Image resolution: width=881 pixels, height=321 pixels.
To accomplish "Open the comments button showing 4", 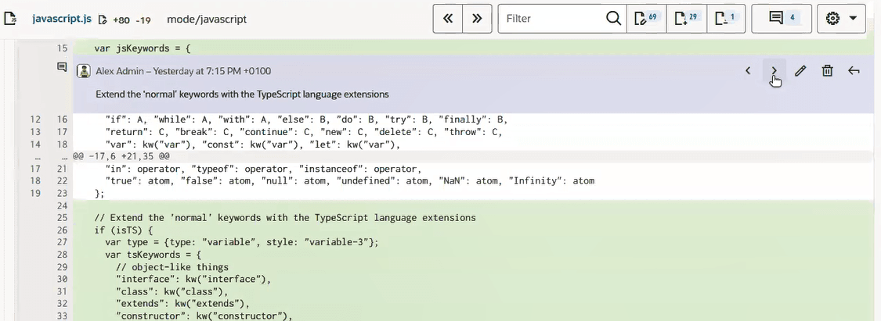I will 782,19.
